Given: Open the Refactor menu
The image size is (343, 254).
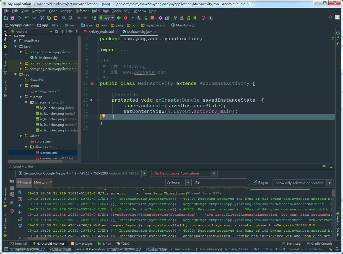Looking at the screenshot, I should [82, 11].
